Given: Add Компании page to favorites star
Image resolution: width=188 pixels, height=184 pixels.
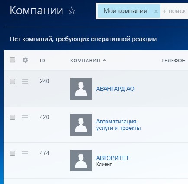Looking at the screenshot, I should click(x=72, y=11).
